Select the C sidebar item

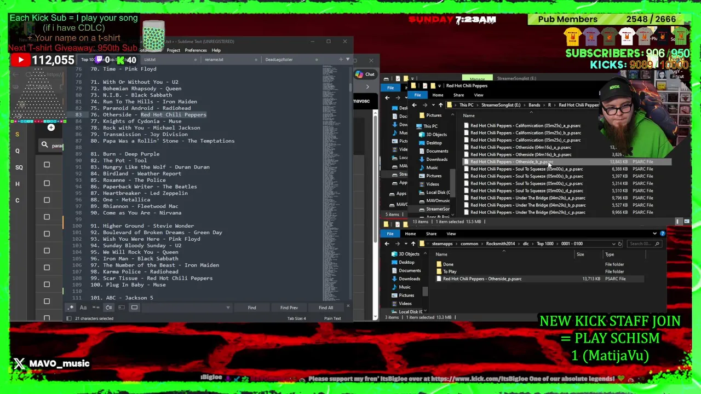[17, 200]
